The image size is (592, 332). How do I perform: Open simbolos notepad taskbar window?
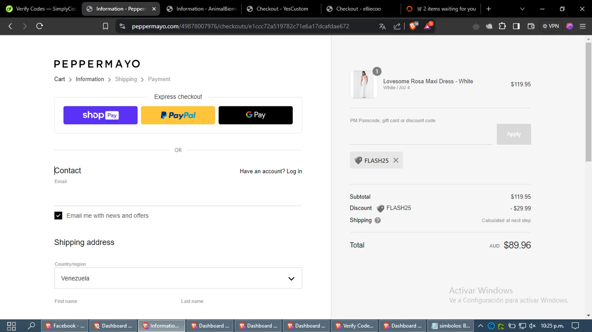click(x=450, y=326)
